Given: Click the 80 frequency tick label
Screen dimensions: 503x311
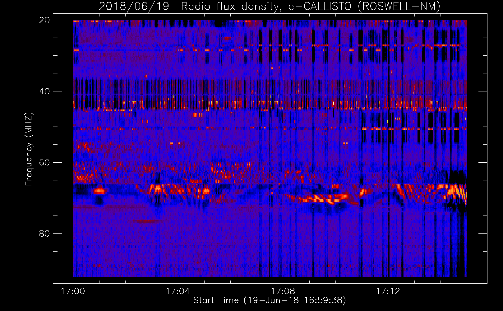Looking at the screenshot, I should point(44,234).
